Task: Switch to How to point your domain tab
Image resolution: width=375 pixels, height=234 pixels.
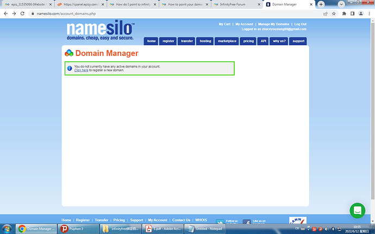Action: point(185,4)
